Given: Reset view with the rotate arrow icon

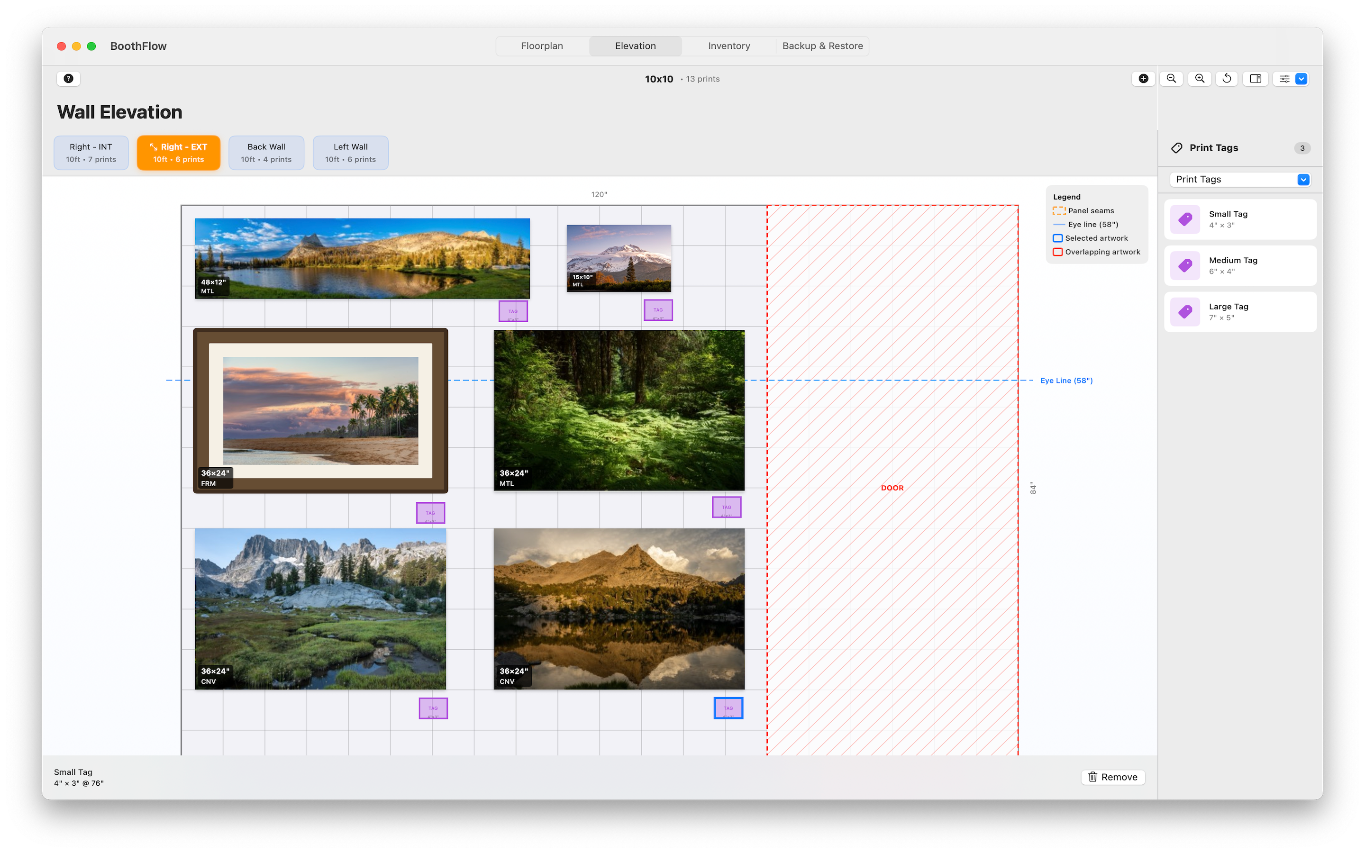Looking at the screenshot, I should point(1227,78).
